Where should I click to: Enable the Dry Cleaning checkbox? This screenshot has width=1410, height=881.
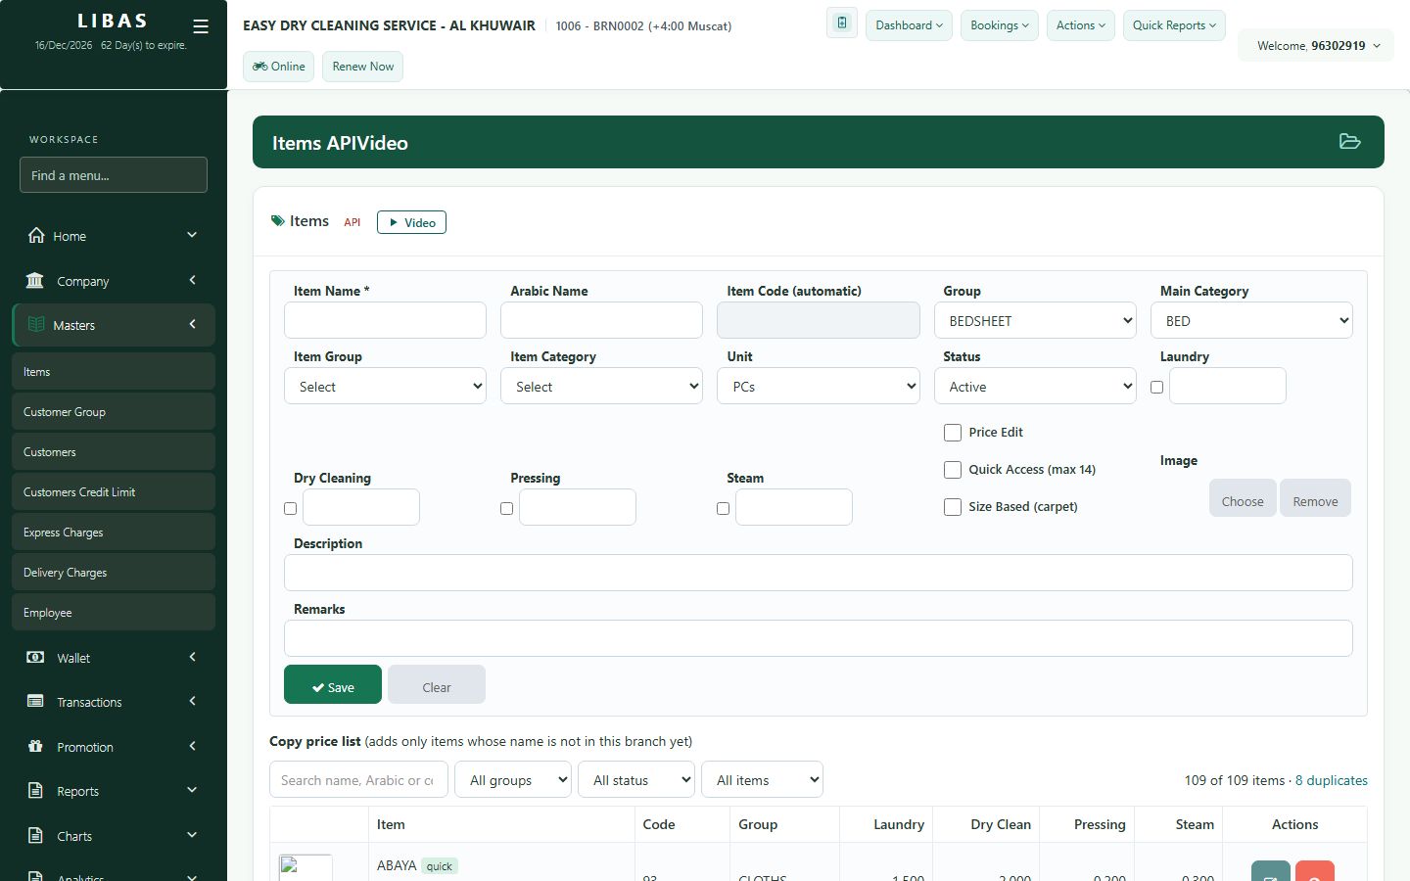click(290, 509)
